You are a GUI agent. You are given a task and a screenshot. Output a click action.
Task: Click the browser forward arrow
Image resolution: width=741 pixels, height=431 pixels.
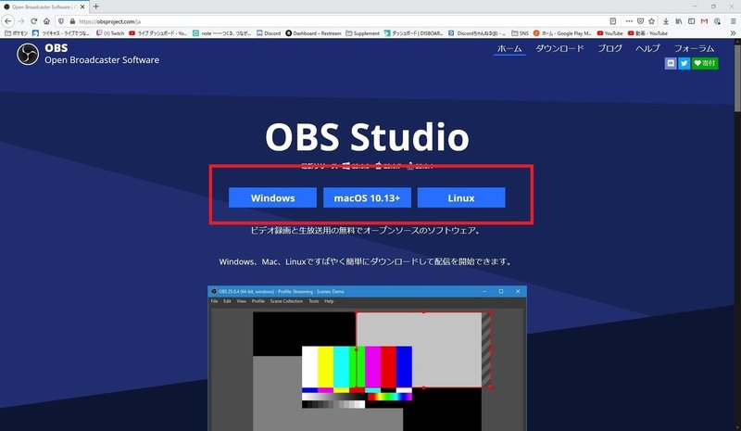click(20, 21)
